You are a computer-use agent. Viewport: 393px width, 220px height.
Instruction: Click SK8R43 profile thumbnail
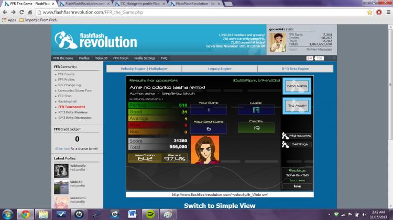(61, 187)
